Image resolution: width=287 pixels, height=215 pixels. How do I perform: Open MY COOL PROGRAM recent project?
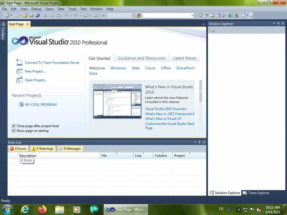[x=41, y=105]
